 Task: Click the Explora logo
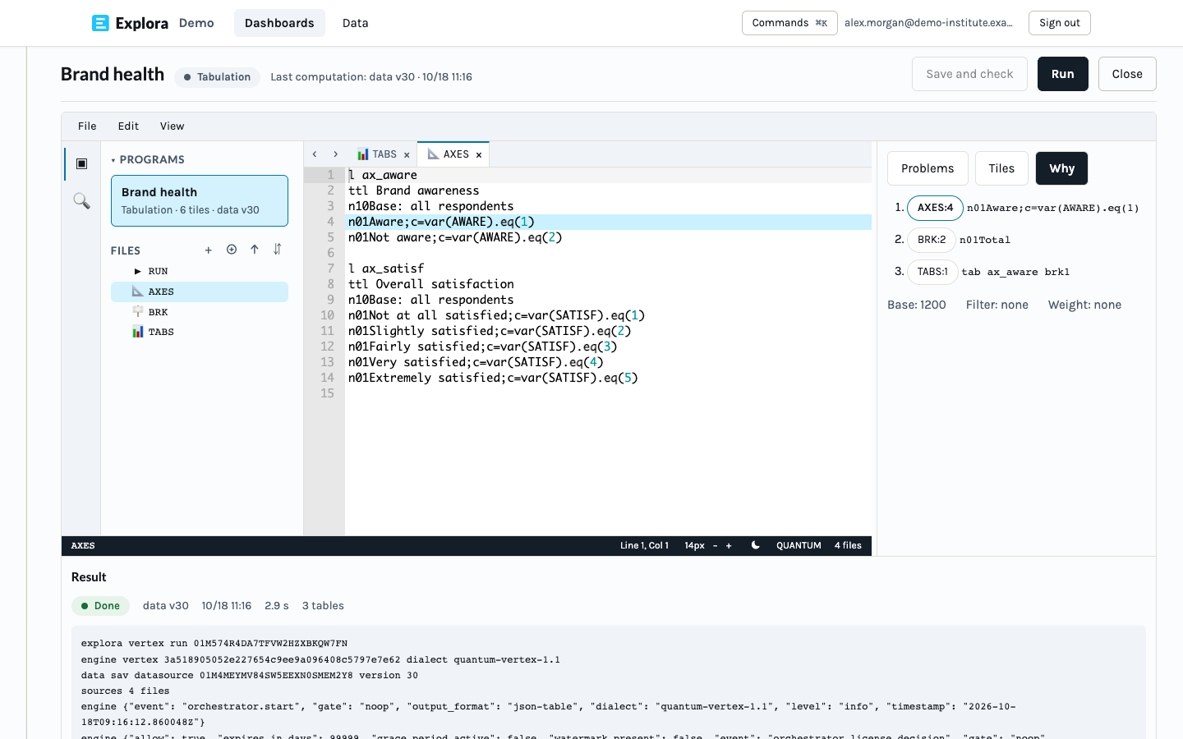click(130, 23)
